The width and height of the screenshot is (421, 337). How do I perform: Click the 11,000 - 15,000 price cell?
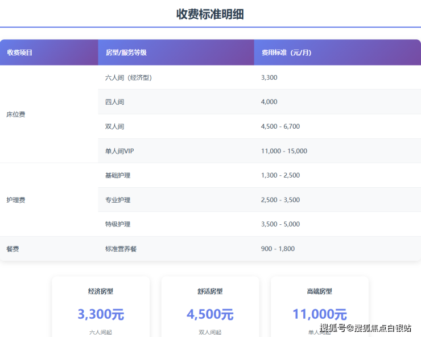284,151
